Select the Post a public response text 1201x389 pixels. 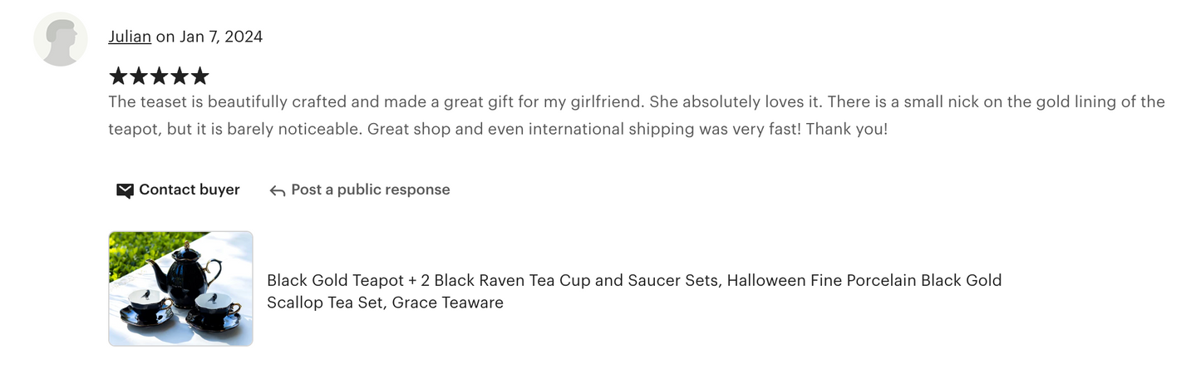(370, 190)
